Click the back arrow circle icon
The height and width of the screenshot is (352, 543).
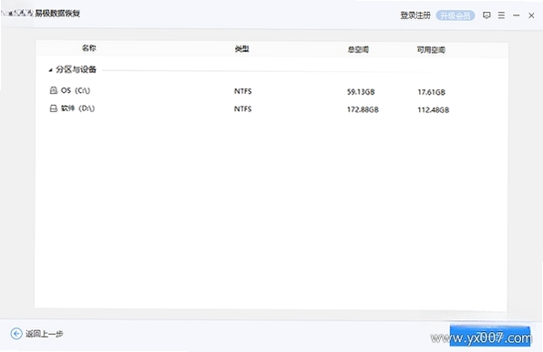pos(16,334)
